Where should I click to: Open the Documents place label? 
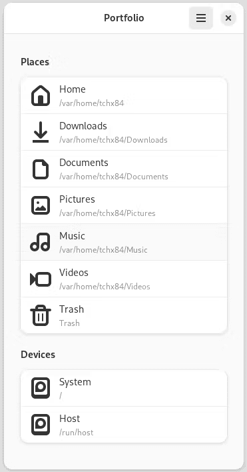tap(84, 163)
